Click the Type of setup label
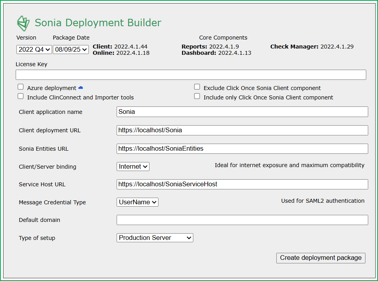 tap(37, 238)
